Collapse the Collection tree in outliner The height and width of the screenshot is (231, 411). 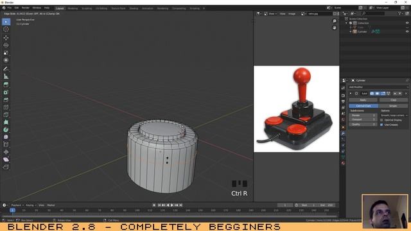(x=347, y=23)
